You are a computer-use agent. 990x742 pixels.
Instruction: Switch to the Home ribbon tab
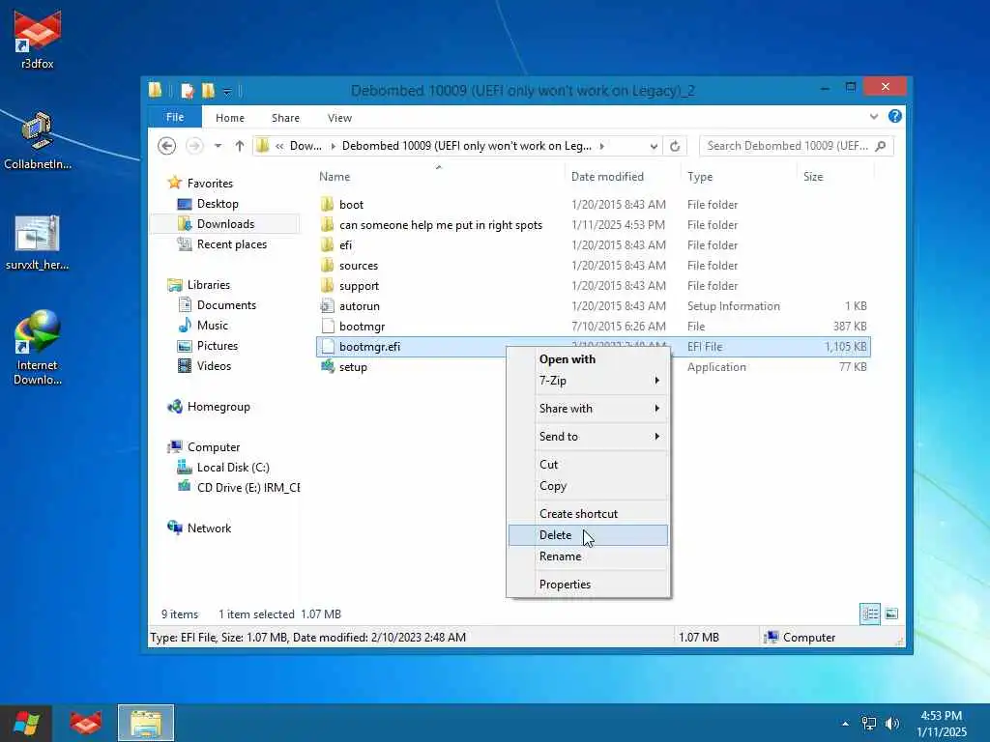pyautogui.click(x=230, y=118)
